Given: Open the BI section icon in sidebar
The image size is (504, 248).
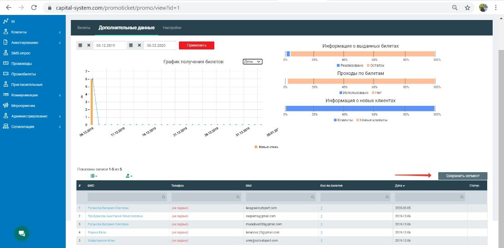Looking at the screenshot, I should (5, 21).
